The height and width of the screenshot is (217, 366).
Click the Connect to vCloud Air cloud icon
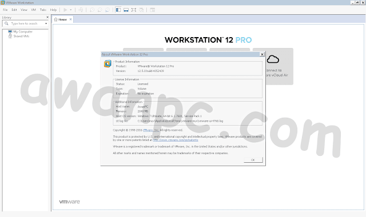click(273, 59)
